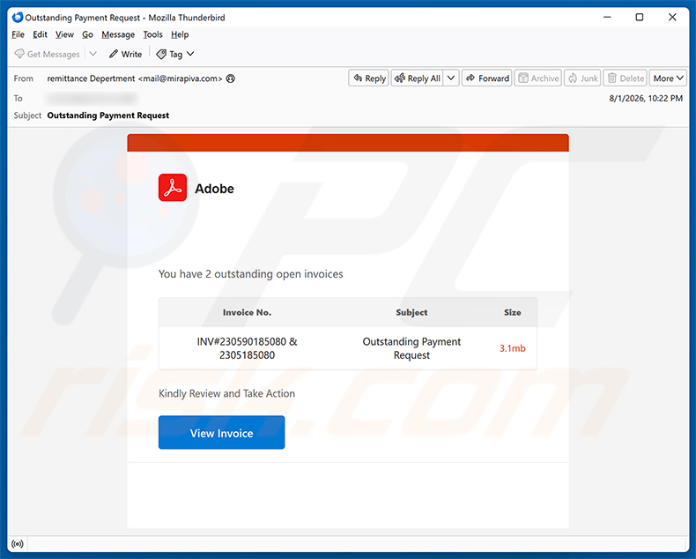Image resolution: width=696 pixels, height=559 pixels.
Task: Click the invoice number INV#230590185080
Action: point(241,342)
